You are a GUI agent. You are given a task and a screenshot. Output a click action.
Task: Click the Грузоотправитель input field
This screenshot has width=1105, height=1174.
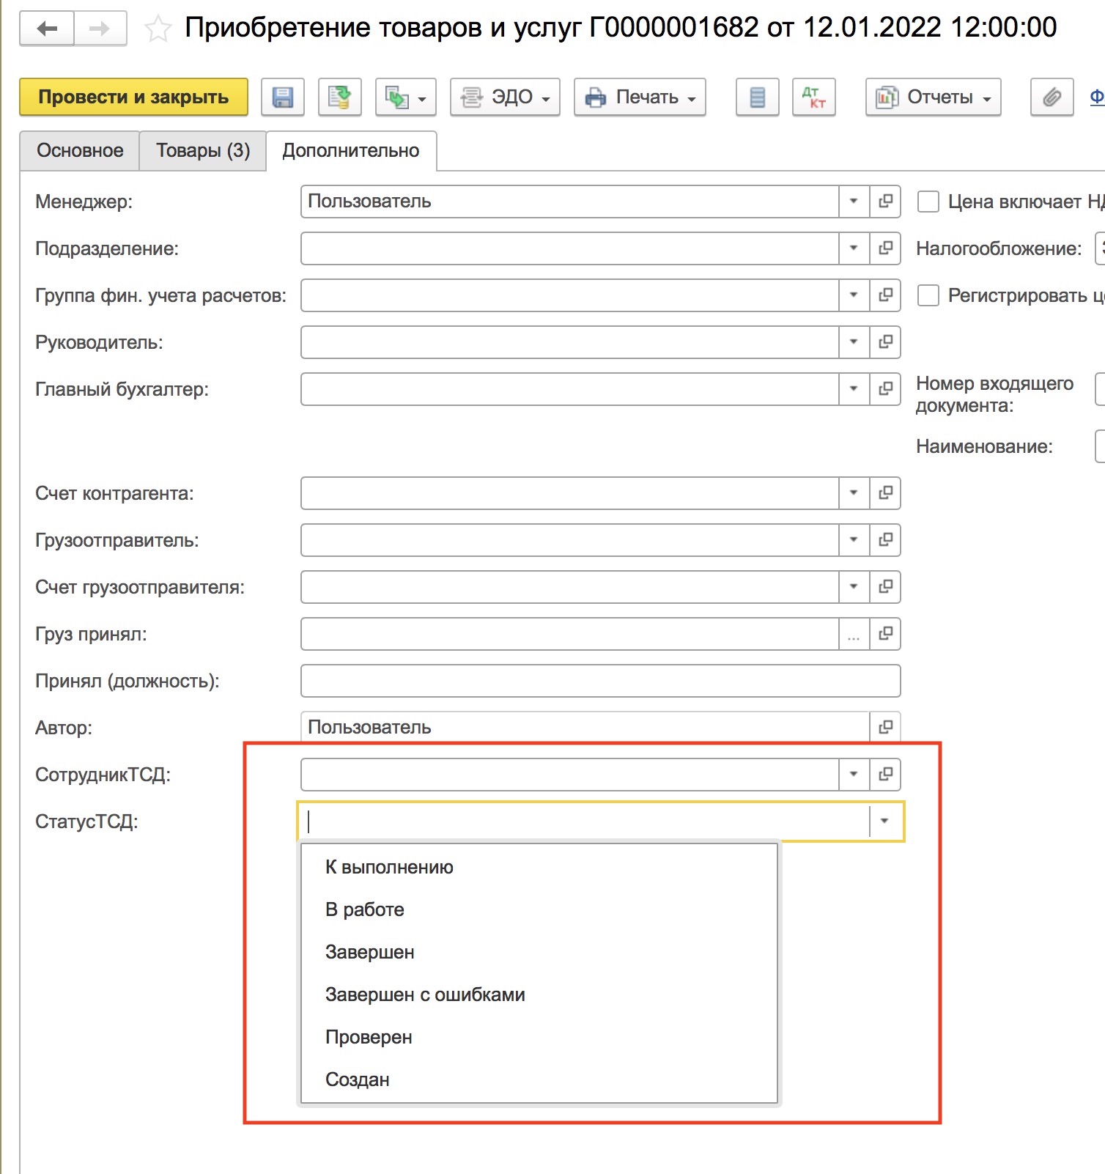click(x=569, y=540)
